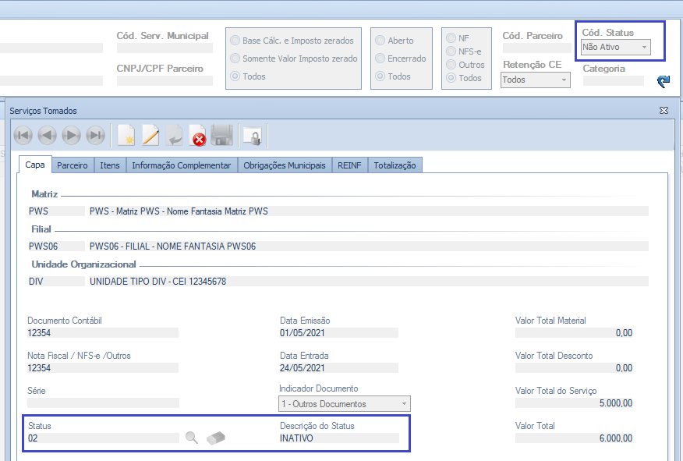Jump to last record arrow
Viewport: 683px width, 461px height.
95,136
